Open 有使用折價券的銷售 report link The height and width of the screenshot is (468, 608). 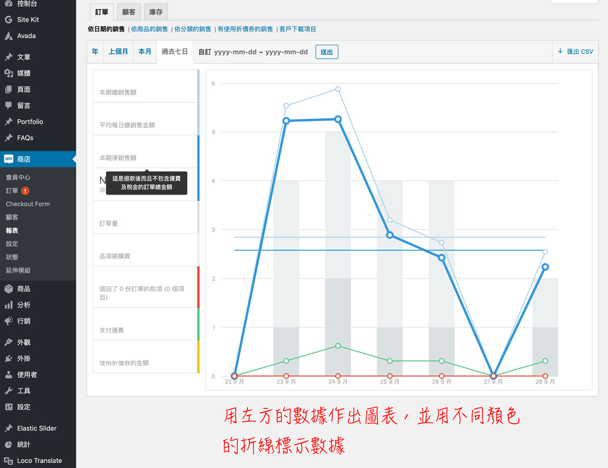pos(245,29)
